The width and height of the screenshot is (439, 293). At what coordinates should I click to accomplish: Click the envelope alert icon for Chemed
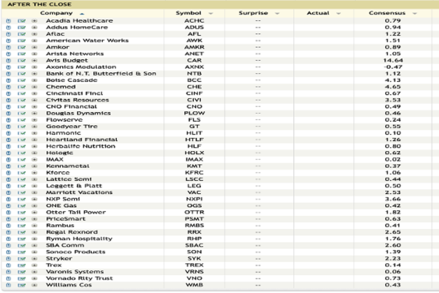(x=21, y=87)
